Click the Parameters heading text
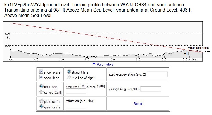Image resolution: width=212 pixels, height=115 pixels. point(105,65)
